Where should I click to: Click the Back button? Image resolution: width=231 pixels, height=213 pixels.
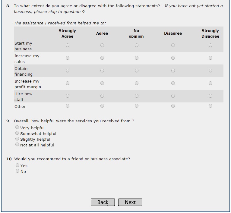(x=103, y=202)
